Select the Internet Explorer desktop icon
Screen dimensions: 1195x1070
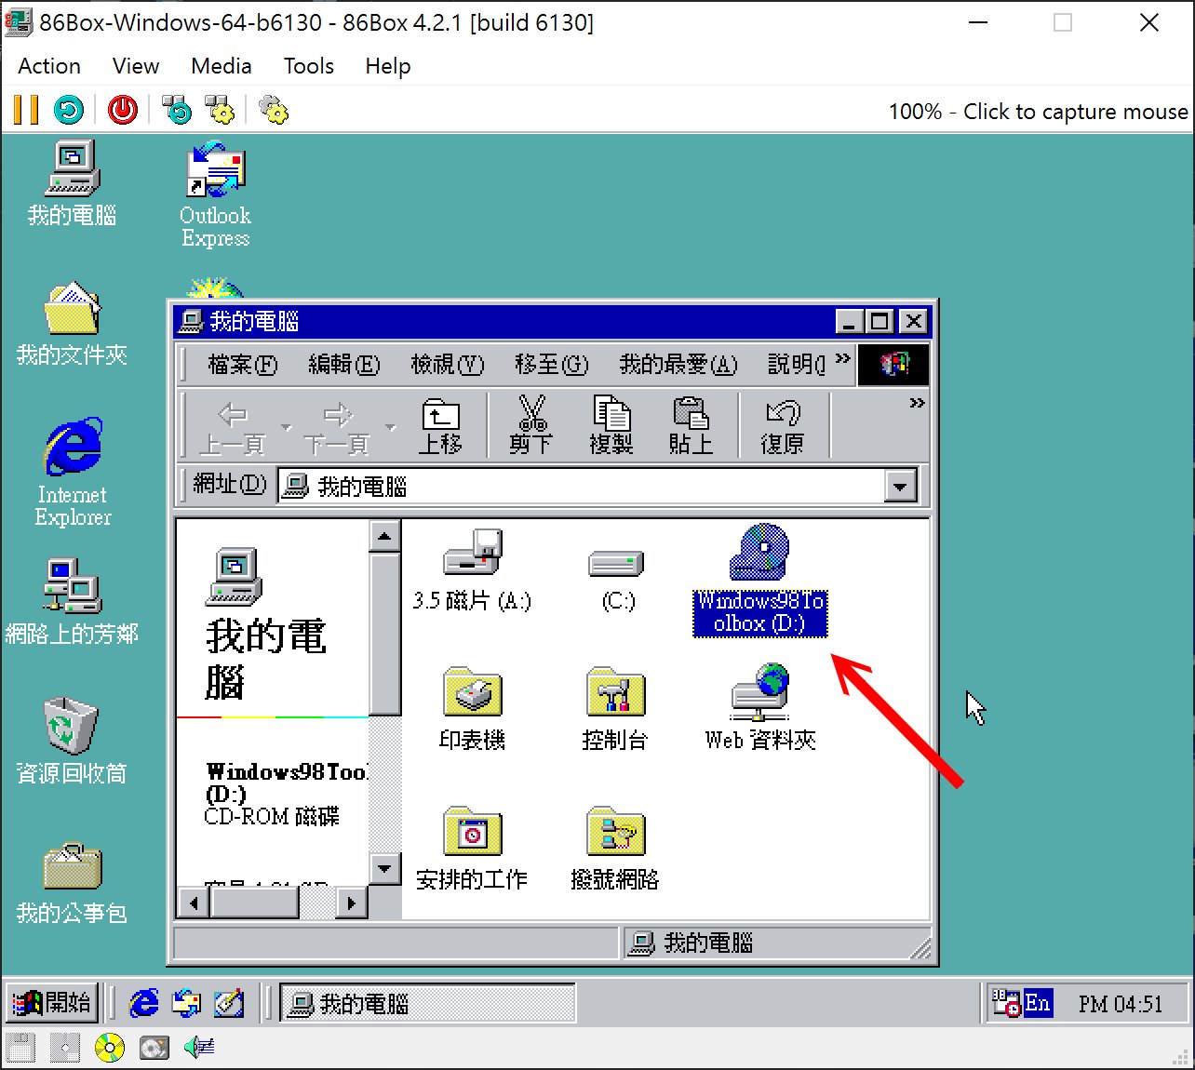tap(73, 473)
